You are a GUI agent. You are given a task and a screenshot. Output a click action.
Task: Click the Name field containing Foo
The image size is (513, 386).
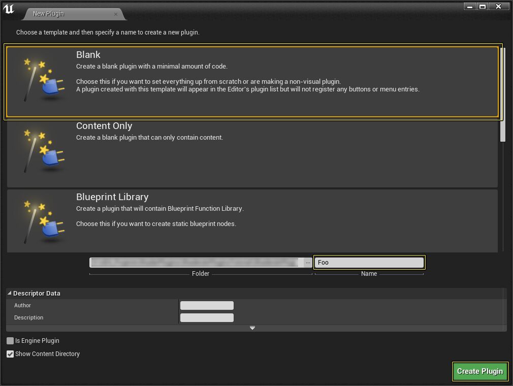click(x=369, y=262)
